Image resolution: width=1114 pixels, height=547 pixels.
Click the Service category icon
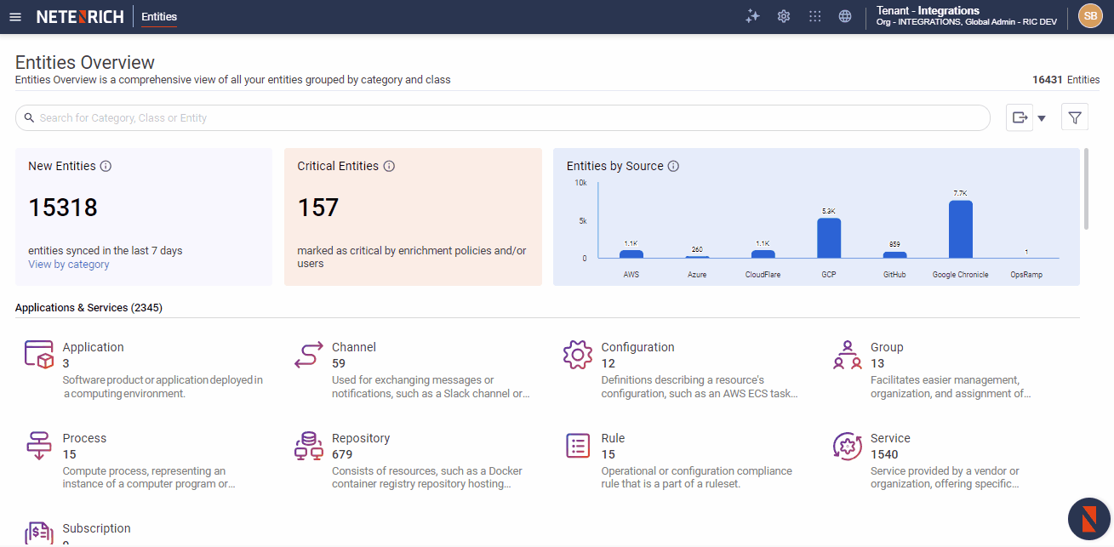click(847, 446)
